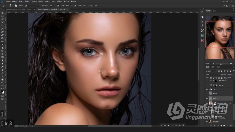Toggle visibility of the 组 2 group
Screen dimensions: 235x132
coord(207,90)
